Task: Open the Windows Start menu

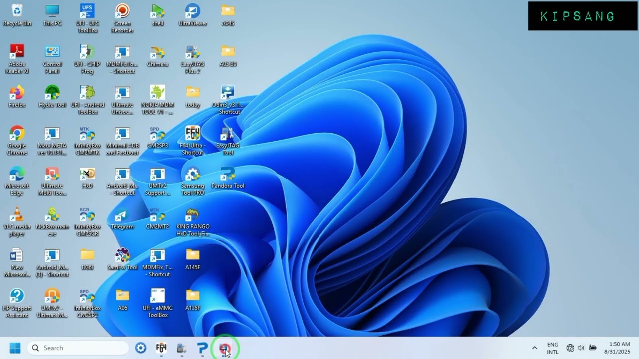Action: pyautogui.click(x=15, y=348)
